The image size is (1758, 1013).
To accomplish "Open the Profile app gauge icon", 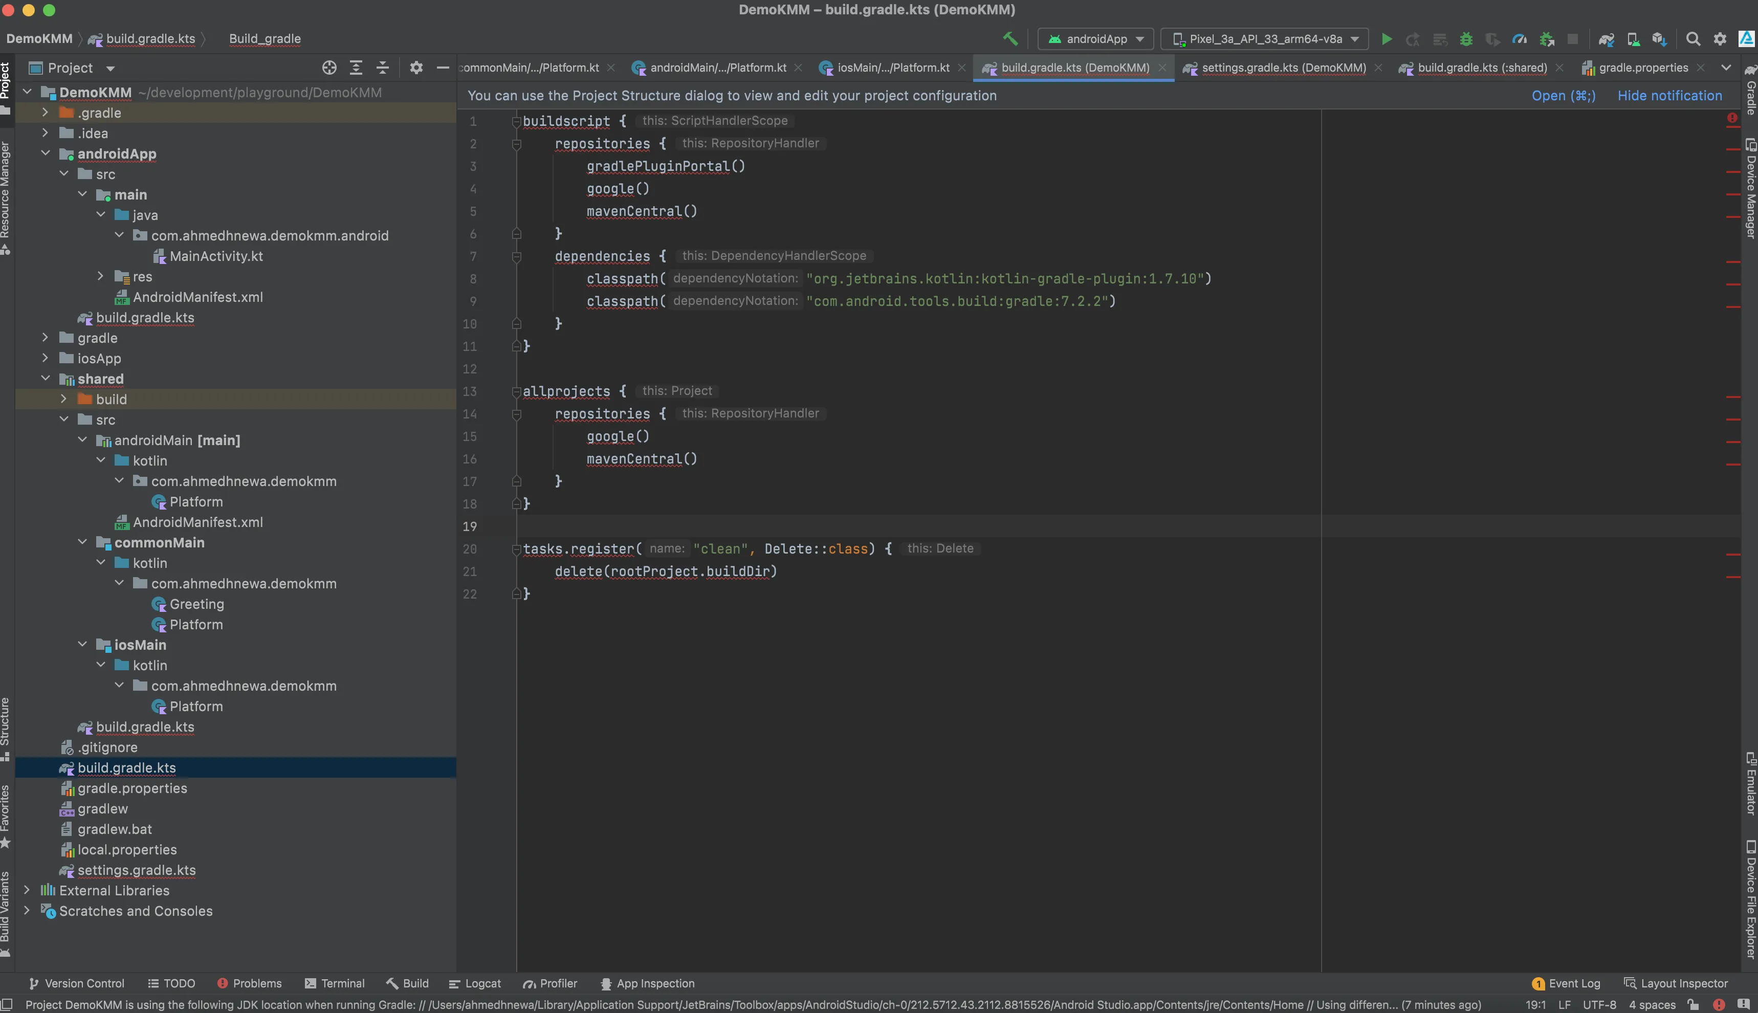I will click(x=1520, y=39).
